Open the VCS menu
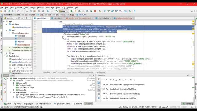The height and width of the screenshot is (111, 197). [x=63, y=8]
